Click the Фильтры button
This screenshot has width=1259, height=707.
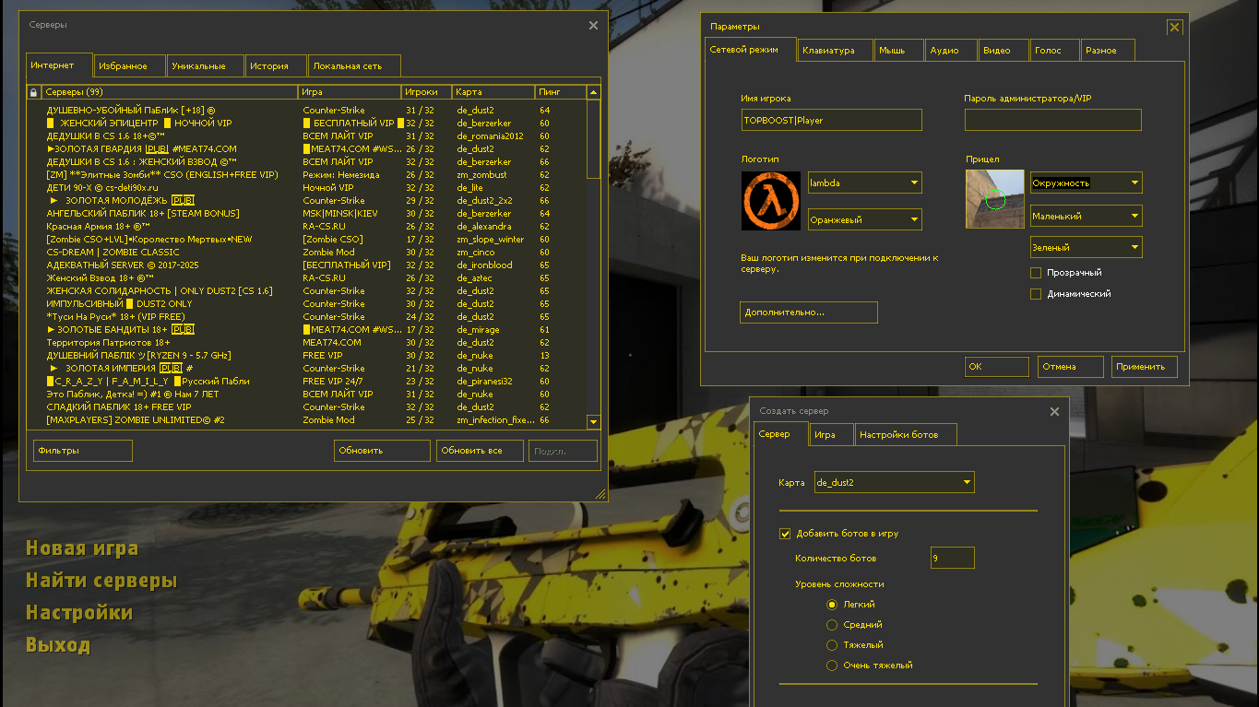coord(83,451)
